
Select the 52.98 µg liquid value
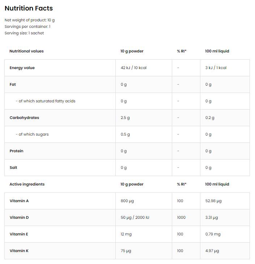pyautogui.click(x=213, y=201)
